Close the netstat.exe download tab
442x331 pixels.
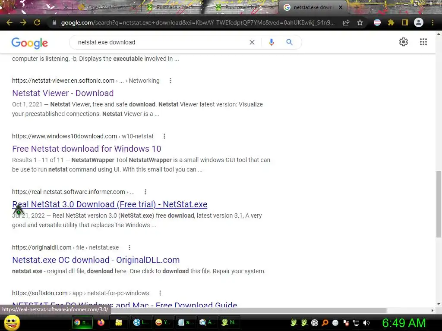pos(341,7)
